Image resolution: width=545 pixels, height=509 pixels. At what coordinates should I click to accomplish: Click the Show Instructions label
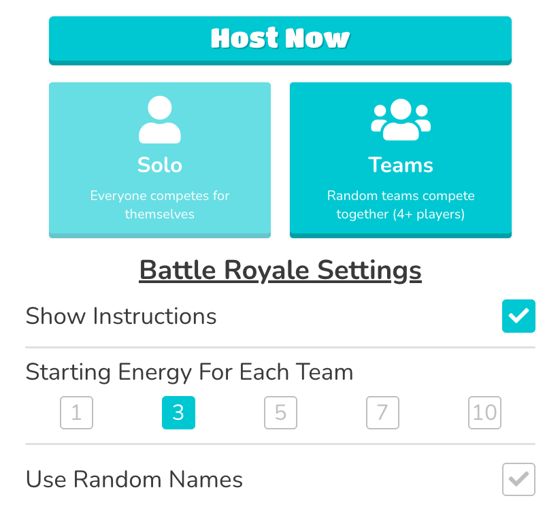121,316
